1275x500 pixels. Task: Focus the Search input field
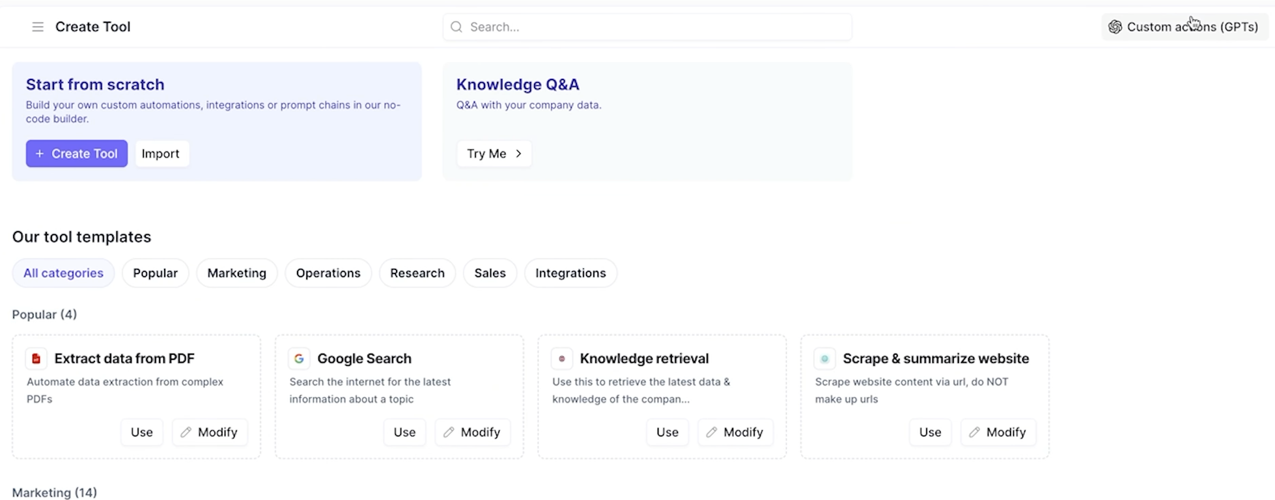coord(651,27)
